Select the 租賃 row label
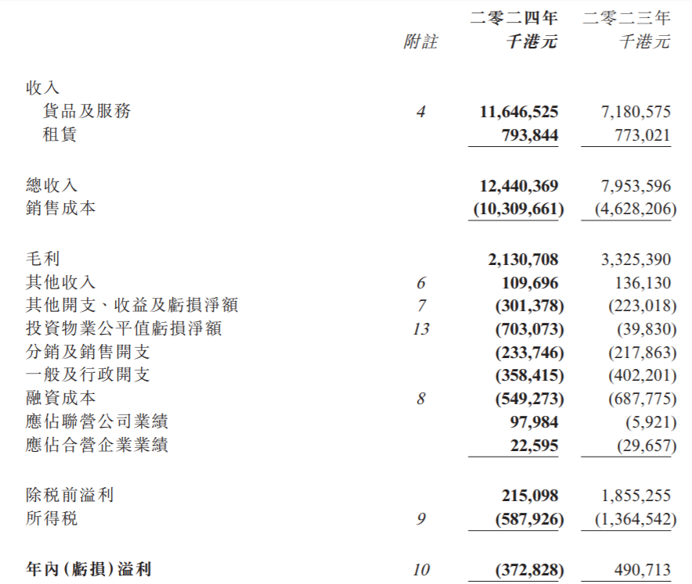 pyautogui.click(x=59, y=134)
